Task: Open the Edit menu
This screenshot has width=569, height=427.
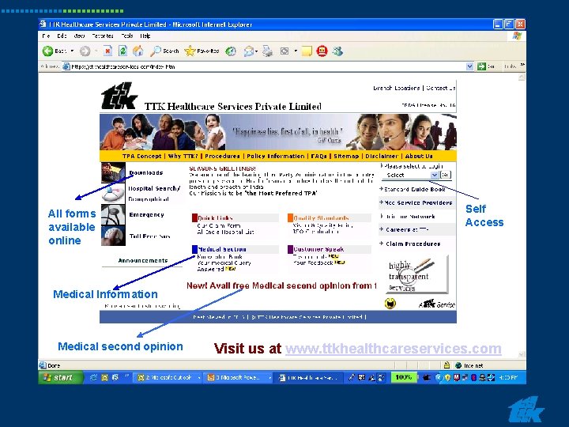Action: coord(62,36)
